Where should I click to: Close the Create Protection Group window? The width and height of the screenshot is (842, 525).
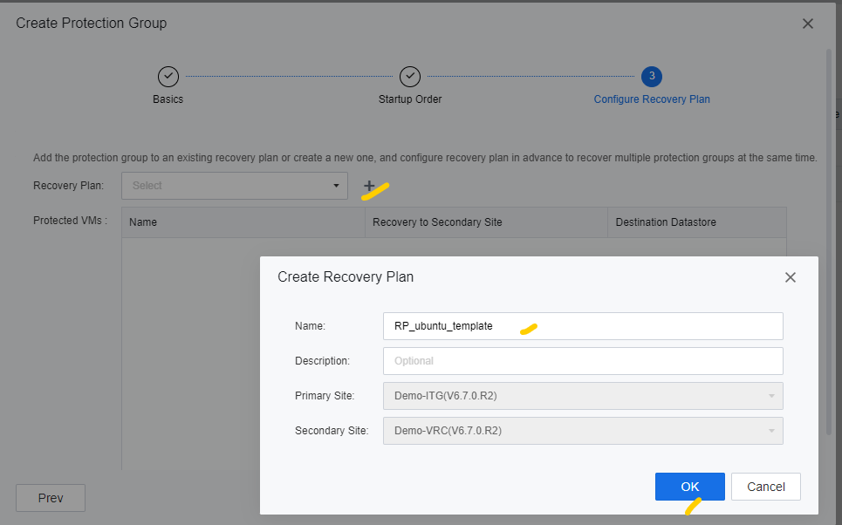(808, 24)
